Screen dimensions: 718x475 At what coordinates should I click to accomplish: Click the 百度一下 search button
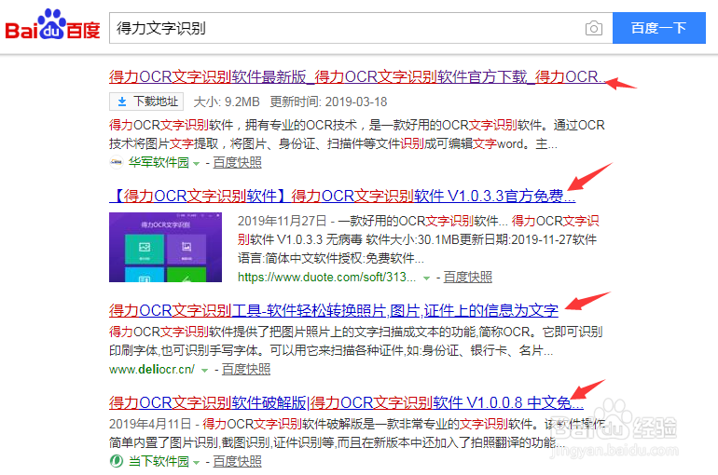(x=659, y=28)
